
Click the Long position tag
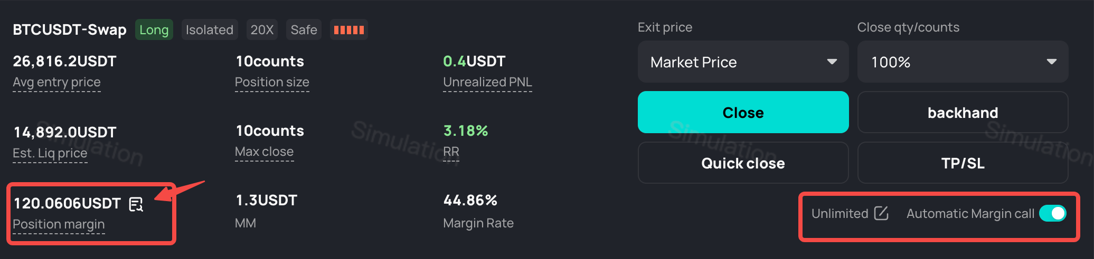154,29
